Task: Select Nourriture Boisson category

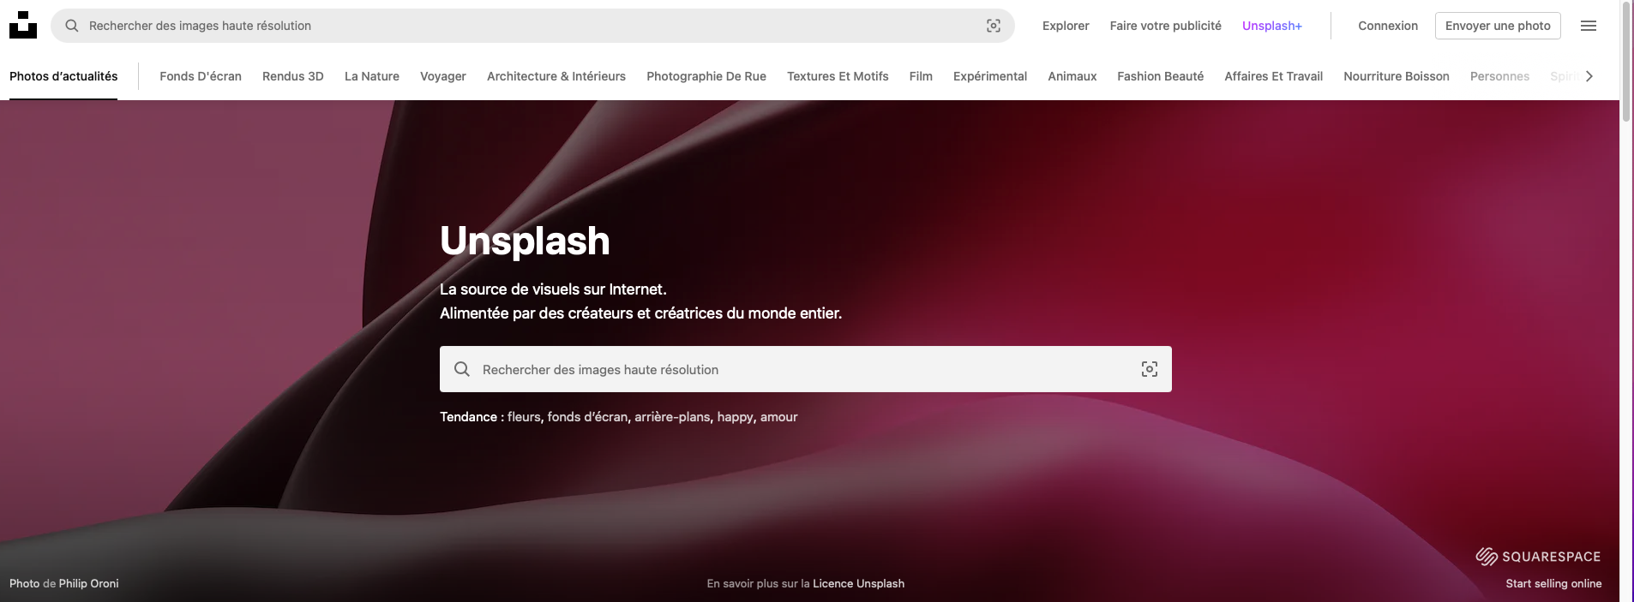Action: [x=1397, y=76]
